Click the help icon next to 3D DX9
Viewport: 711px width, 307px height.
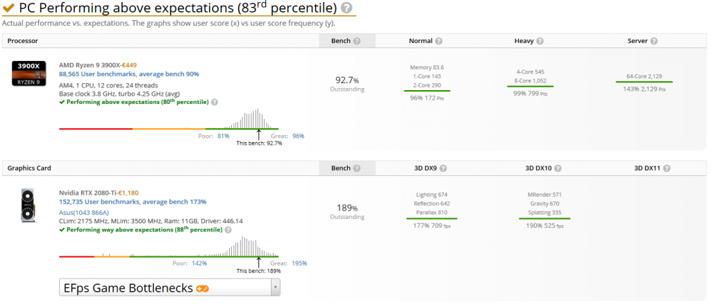coord(443,168)
